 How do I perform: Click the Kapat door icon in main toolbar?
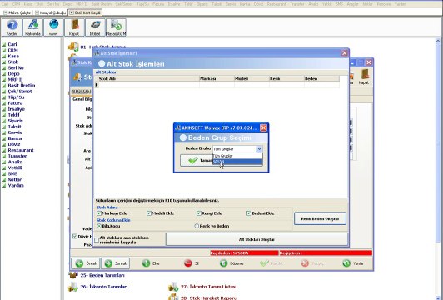pos(74,27)
